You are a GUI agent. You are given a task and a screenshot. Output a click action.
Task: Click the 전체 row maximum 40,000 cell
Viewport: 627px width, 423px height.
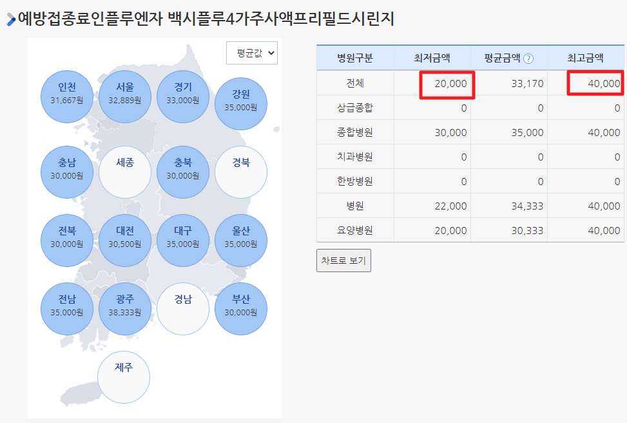(x=586, y=83)
